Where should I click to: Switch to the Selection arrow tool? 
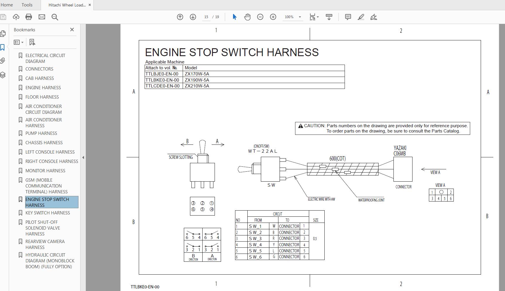(x=234, y=17)
